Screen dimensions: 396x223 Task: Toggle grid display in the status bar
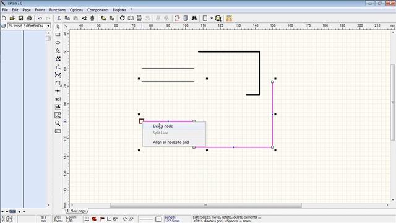pos(87,219)
